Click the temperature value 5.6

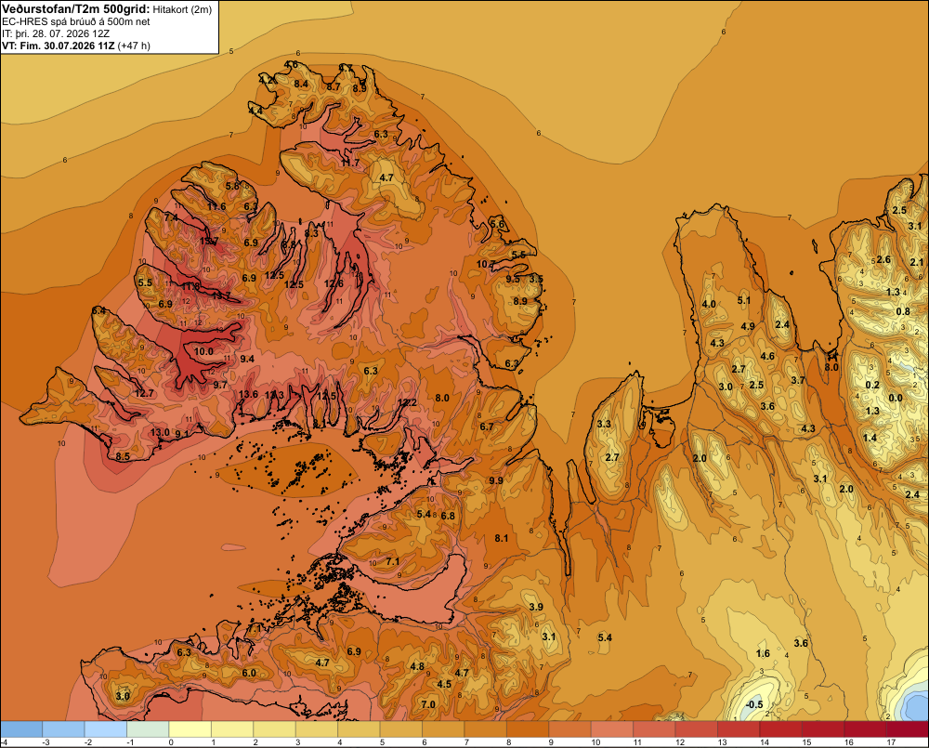pyautogui.click(x=497, y=223)
